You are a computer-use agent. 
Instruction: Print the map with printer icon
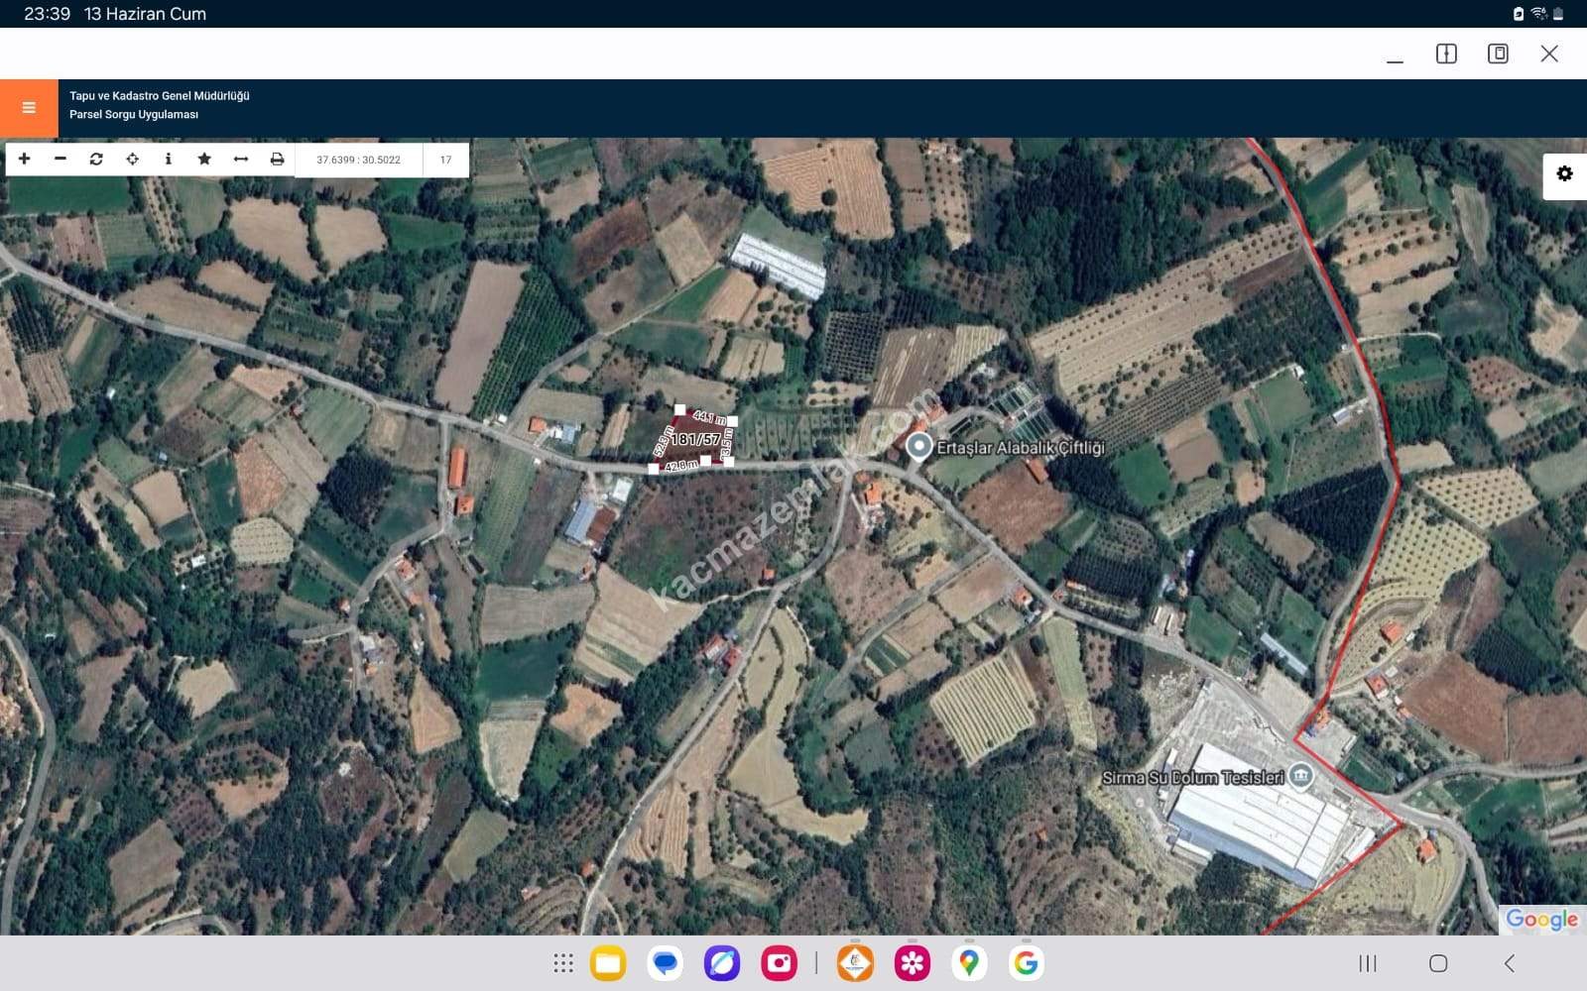[277, 159]
